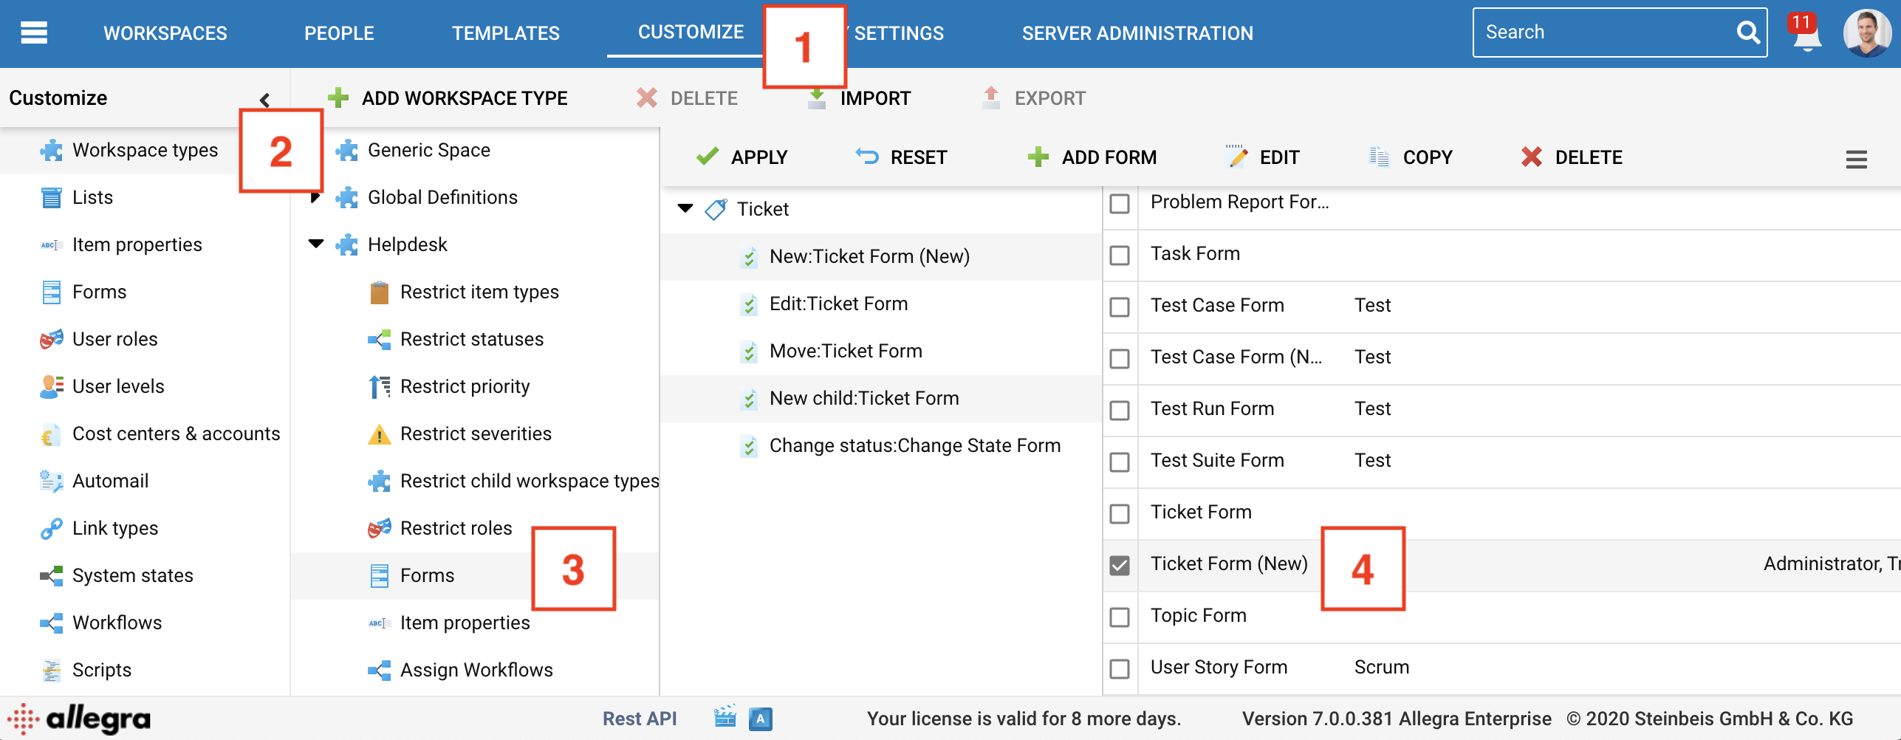This screenshot has width=1901, height=740.
Task: Click the Edit pencil icon
Action: (x=1236, y=157)
